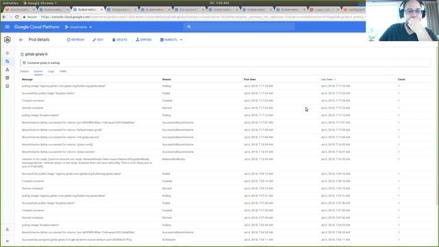Open Storage icon in the left sidebar

[8, 86]
